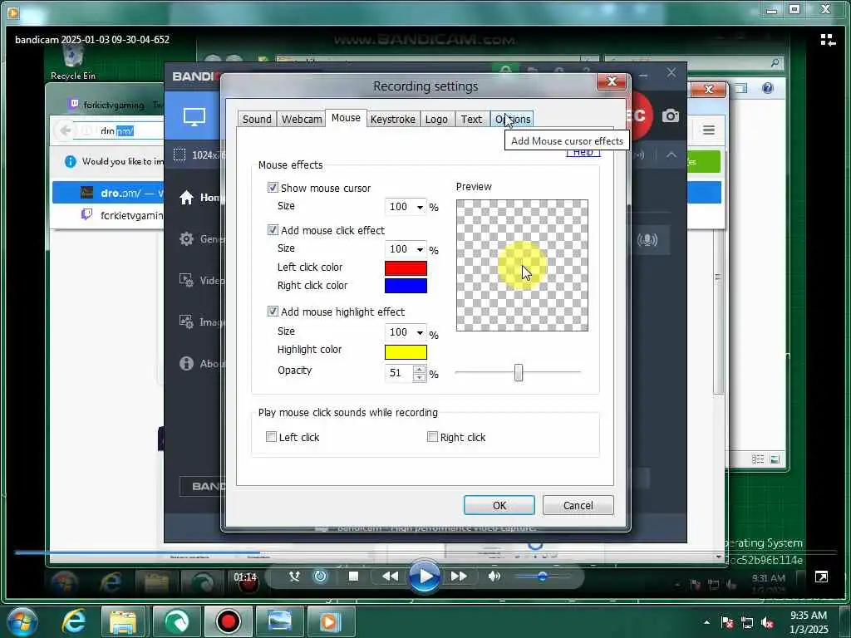Open the Sound tab
The height and width of the screenshot is (638, 851).
pyautogui.click(x=257, y=120)
